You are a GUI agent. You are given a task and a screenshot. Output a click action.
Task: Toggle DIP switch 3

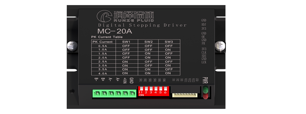pyautogui.click(x=151, y=88)
